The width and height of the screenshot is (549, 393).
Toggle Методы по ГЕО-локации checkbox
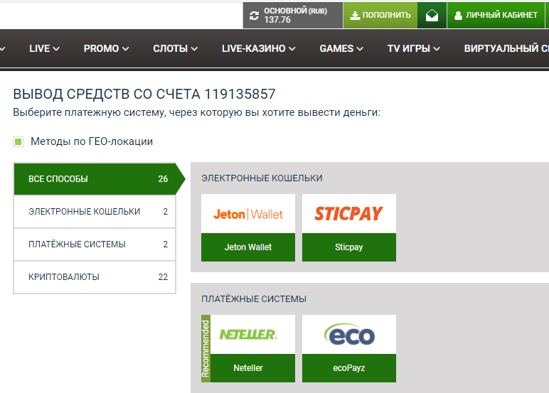tap(18, 141)
